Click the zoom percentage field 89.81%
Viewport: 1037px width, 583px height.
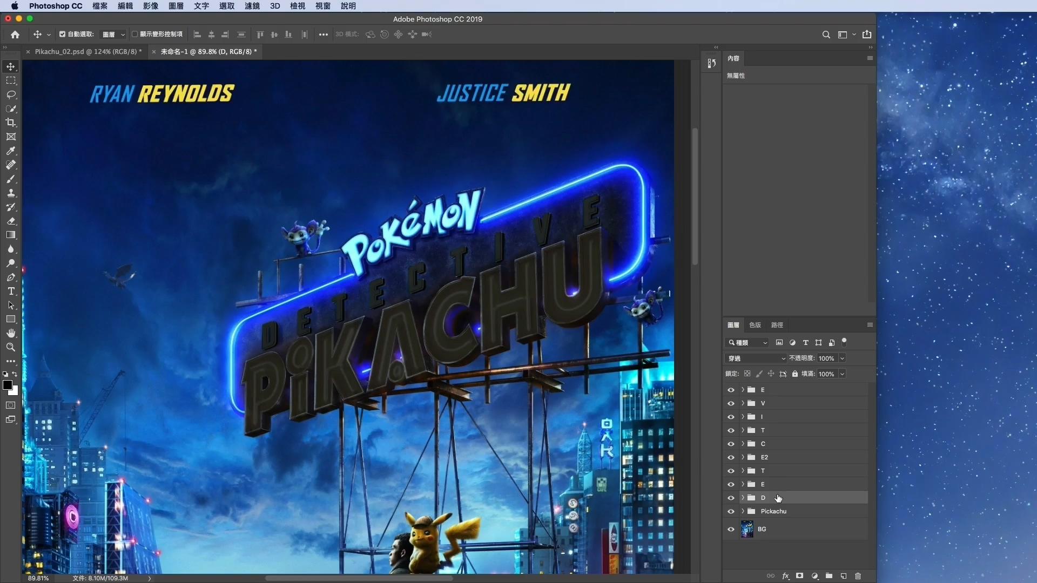click(x=39, y=578)
